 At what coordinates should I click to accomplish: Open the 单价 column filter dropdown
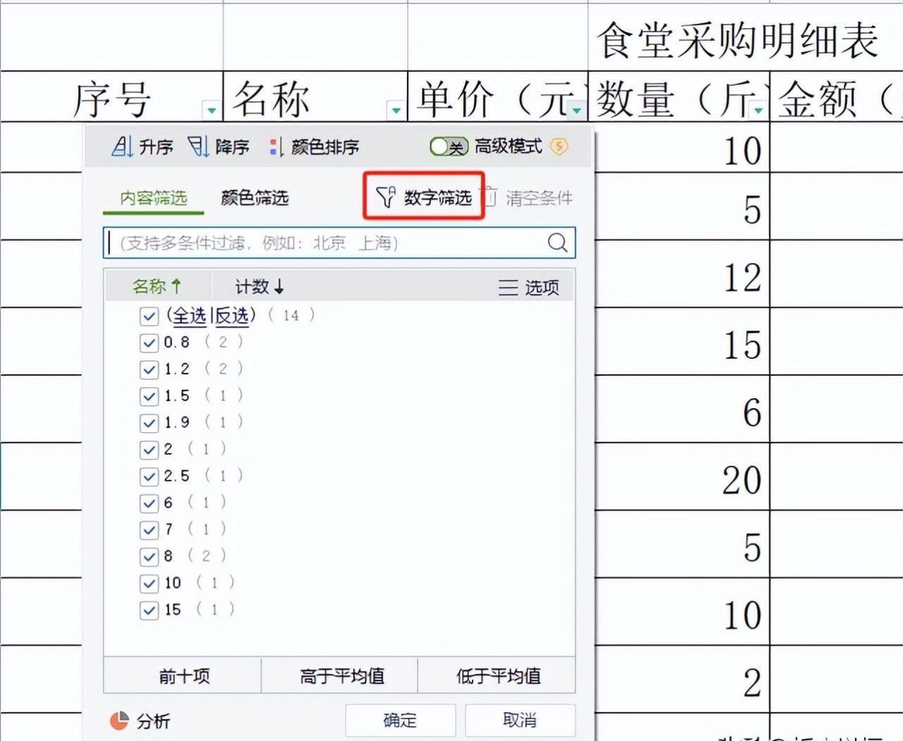point(576,110)
